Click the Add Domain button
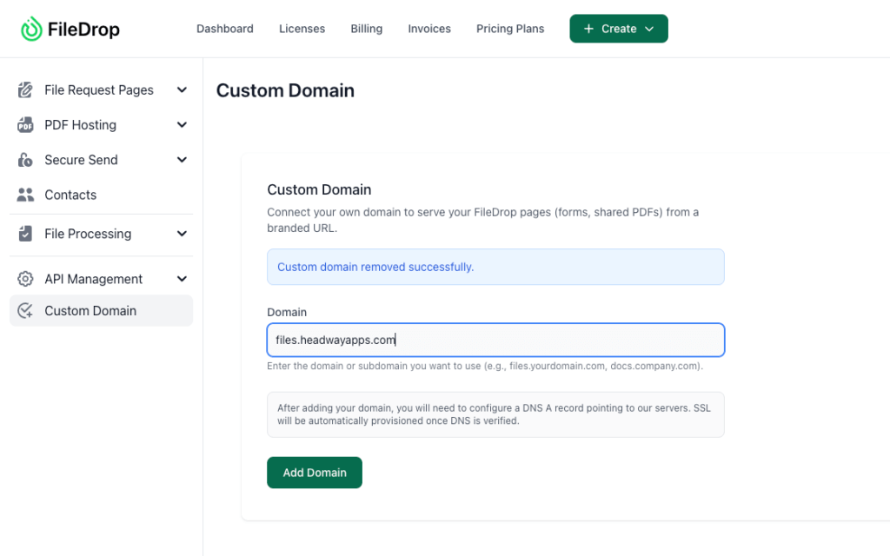The width and height of the screenshot is (890, 556). [x=314, y=472]
